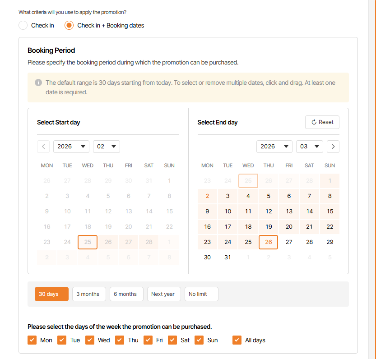376x359 pixels.
Task: Go to previous month in start calendar
Action: 43,147
